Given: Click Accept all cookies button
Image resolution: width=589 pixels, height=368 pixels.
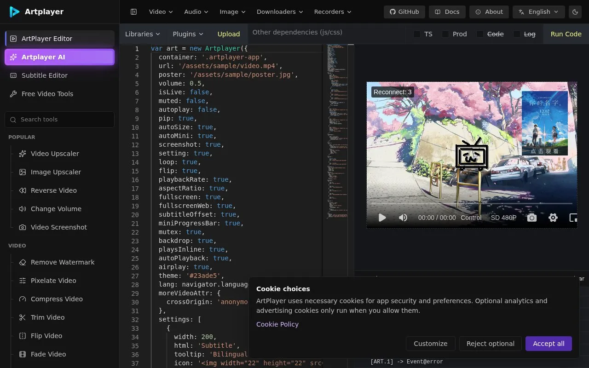Looking at the screenshot, I should pyautogui.click(x=549, y=344).
